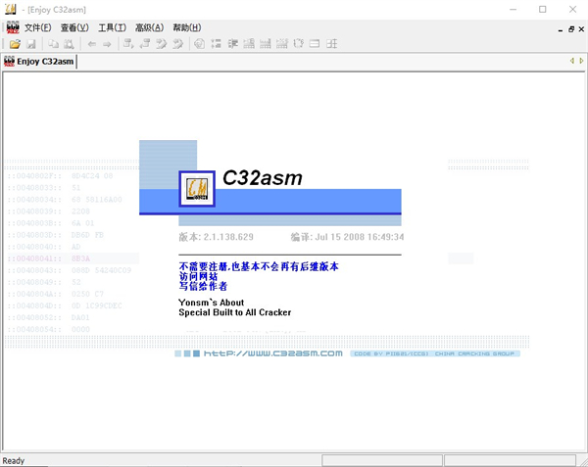This screenshot has height=467, width=588.
Task: Click the open file folder icon
Action: [15, 44]
